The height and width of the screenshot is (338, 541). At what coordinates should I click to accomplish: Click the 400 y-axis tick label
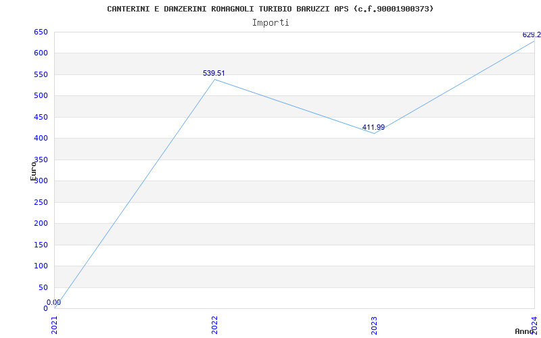41,139
